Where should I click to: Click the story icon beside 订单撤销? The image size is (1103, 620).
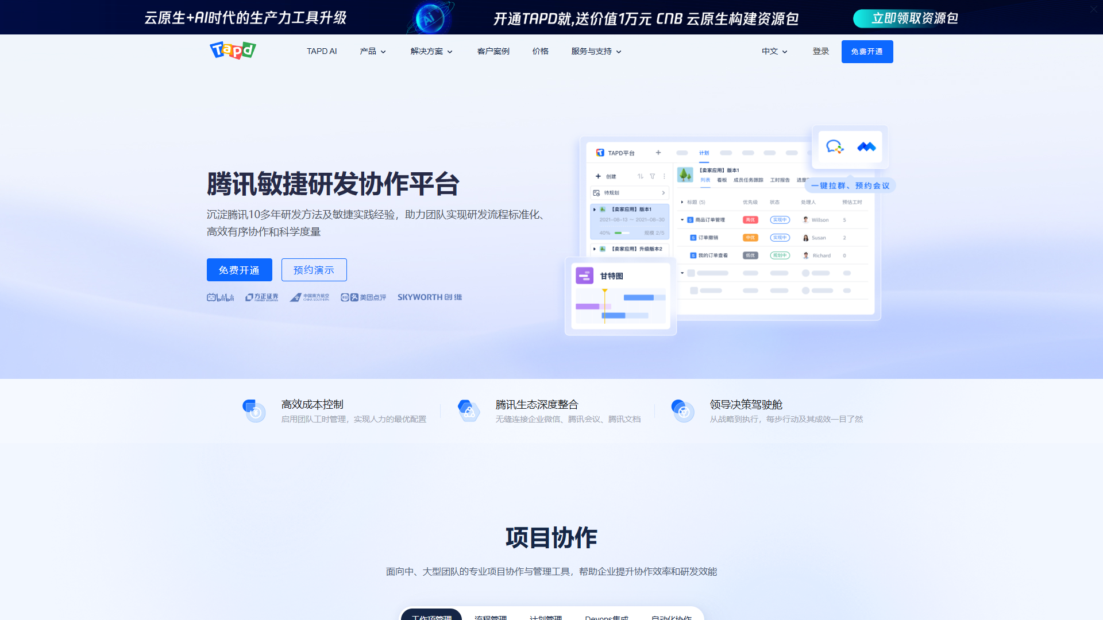click(693, 238)
